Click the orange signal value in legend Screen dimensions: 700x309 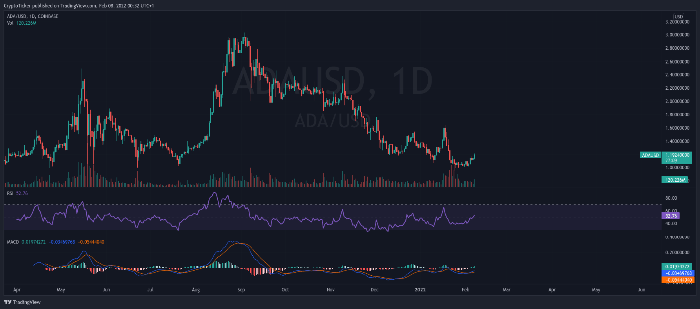pos(91,242)
